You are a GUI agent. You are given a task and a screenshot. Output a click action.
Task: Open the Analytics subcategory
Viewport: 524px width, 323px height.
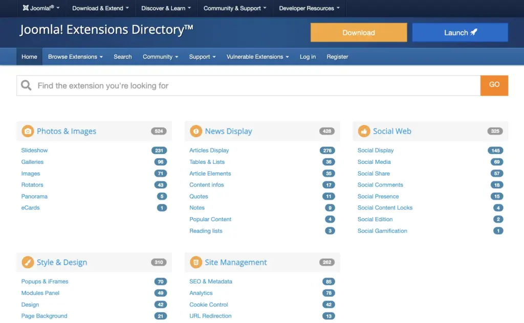pos(201,293)
